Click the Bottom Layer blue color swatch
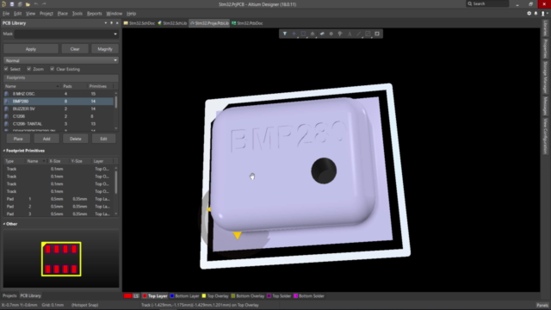The image size is (551, 310). [x=172, y=296]
